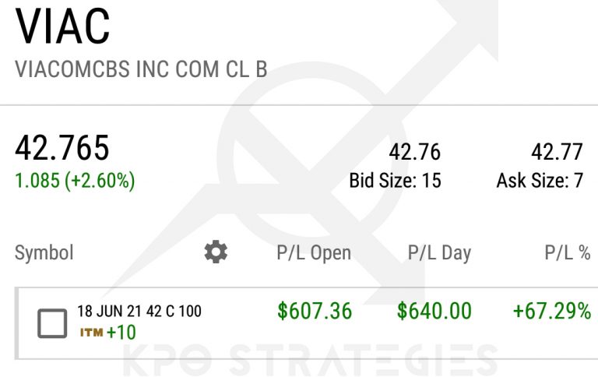Open the 18 JUN 21 42 C 100 position
598x377 pixels.
139,312
